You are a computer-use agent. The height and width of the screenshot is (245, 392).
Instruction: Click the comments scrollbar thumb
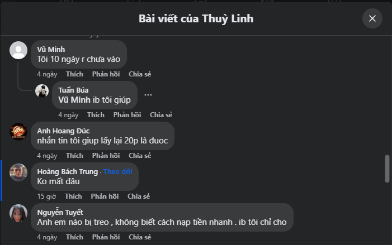(387, 169)
